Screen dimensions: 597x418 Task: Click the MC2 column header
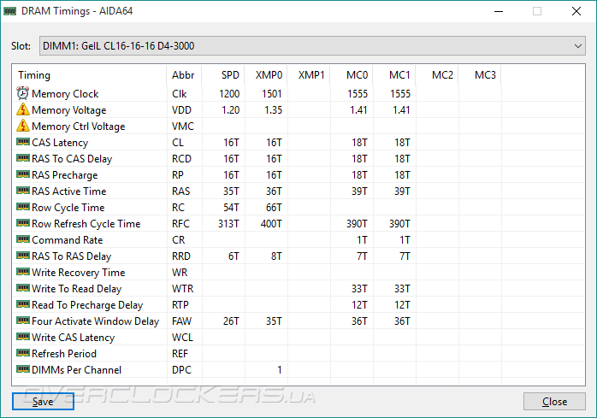(x=437, y=75)
